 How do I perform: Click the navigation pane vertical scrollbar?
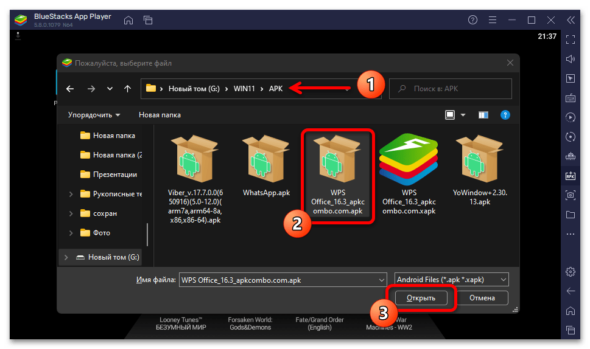point(147,235)
